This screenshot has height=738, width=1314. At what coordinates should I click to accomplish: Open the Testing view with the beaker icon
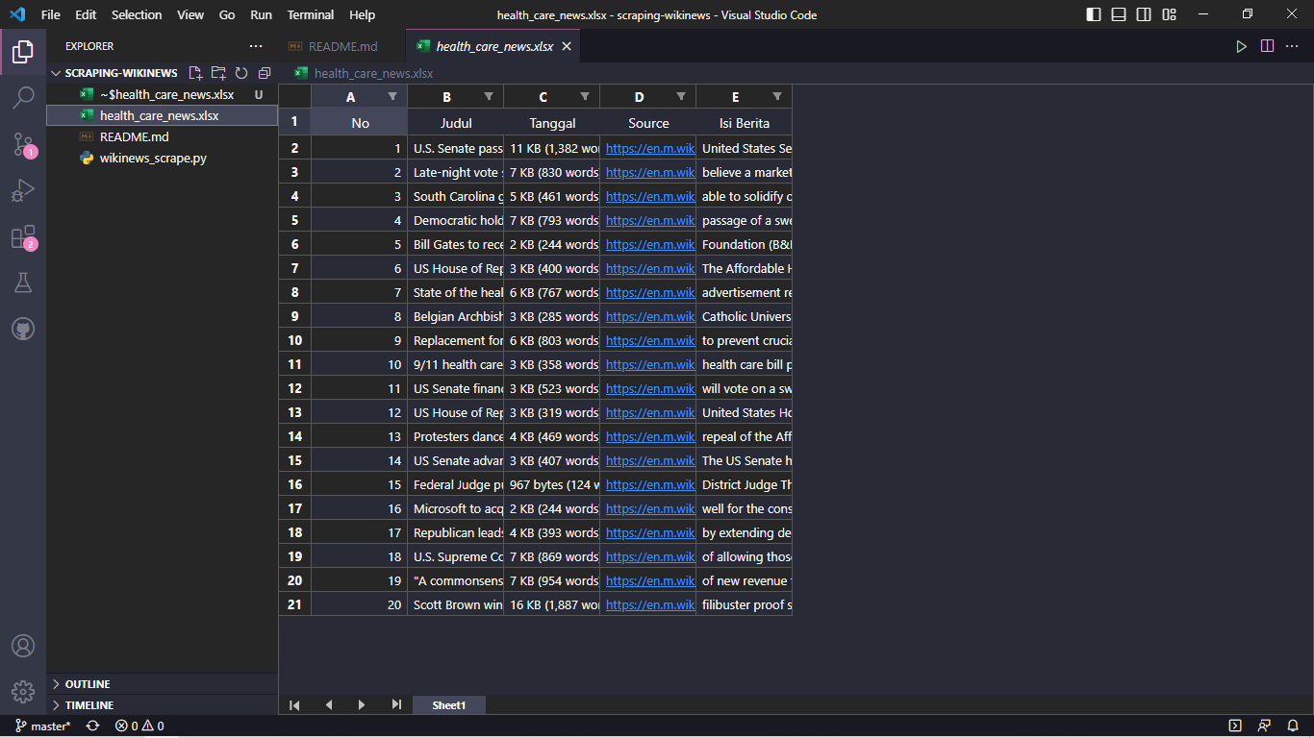[23, 282]
